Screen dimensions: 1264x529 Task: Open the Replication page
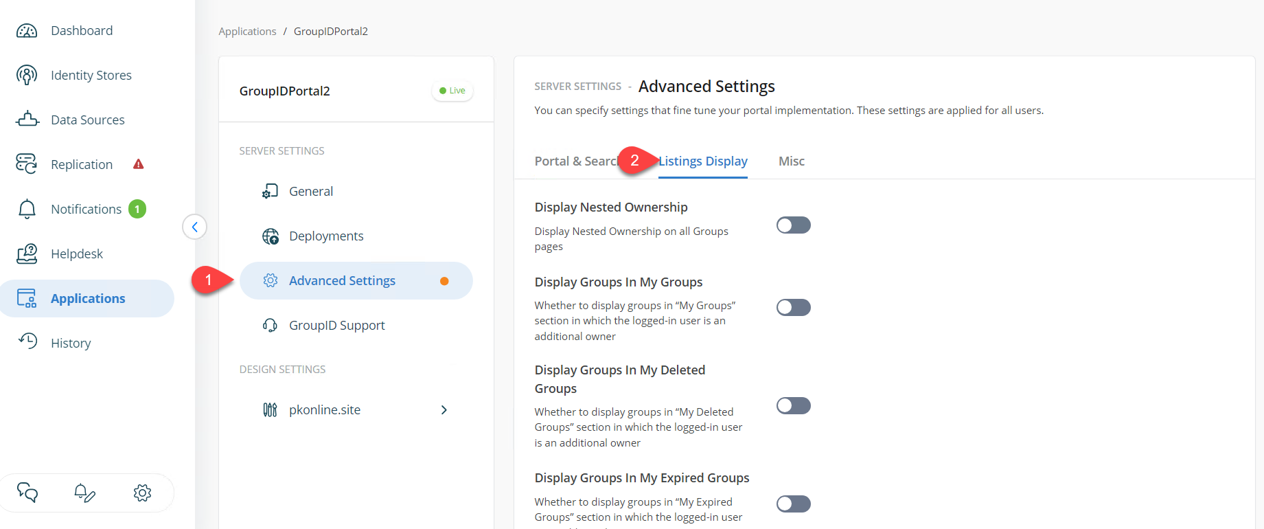(x=82, y=165)
